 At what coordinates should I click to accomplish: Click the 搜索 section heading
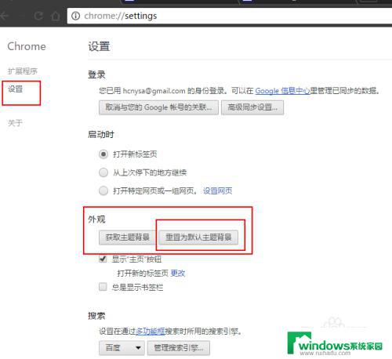[96, 316]
